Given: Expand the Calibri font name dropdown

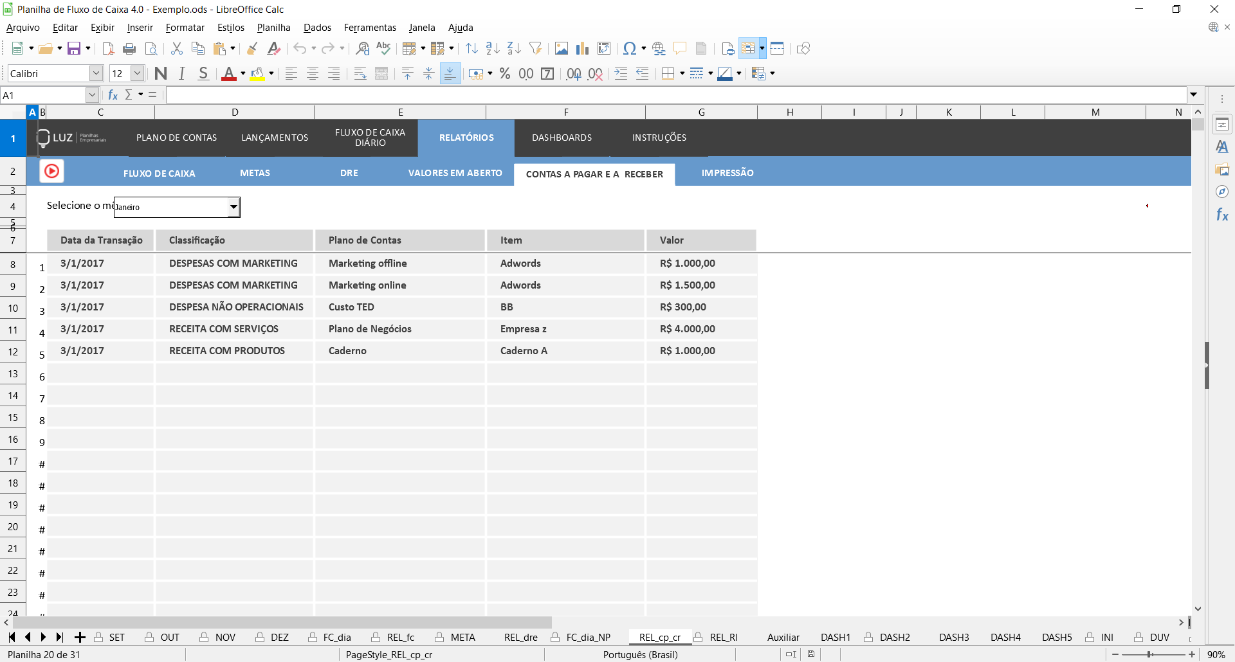Looking at the screenshot, I should (x=96, y=74).
